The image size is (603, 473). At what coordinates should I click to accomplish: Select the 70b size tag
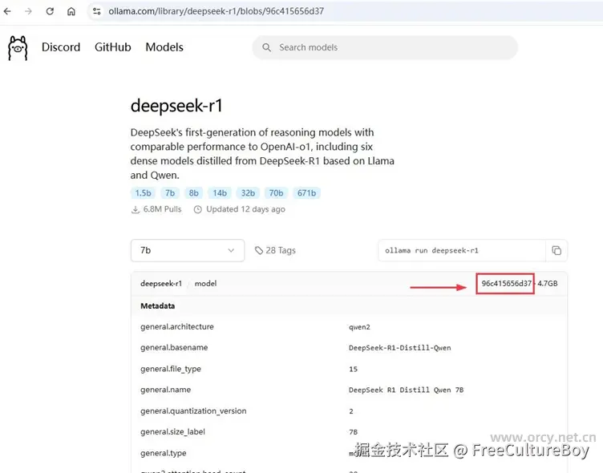[x=276, y=192]
